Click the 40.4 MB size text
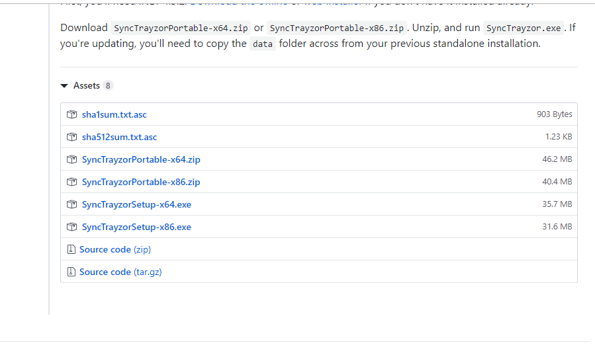 tap(557, 182)
